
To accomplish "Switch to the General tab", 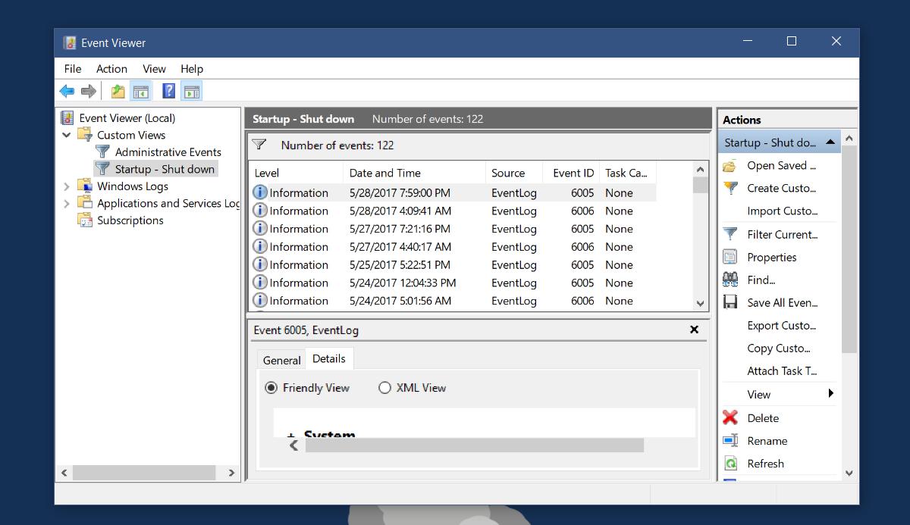I will [x=281, y=361].
